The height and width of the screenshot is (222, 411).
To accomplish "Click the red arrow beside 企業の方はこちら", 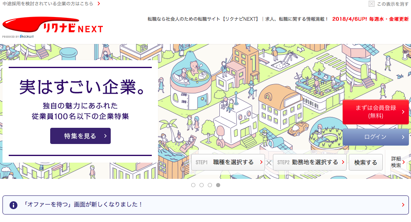I will 99,4.
